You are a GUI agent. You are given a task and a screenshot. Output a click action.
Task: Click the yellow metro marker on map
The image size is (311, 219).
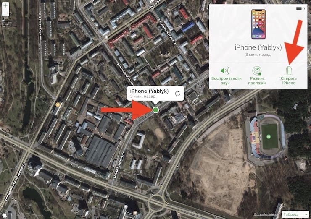tap(58, 104)
